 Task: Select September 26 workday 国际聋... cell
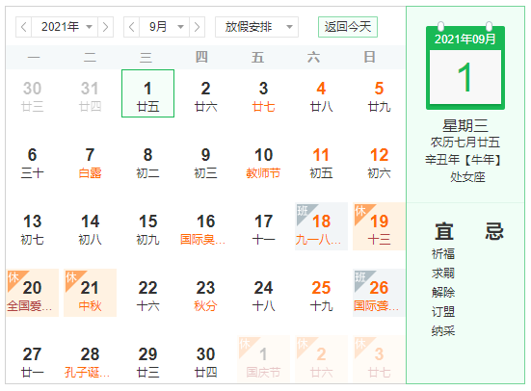pos(380,293)
